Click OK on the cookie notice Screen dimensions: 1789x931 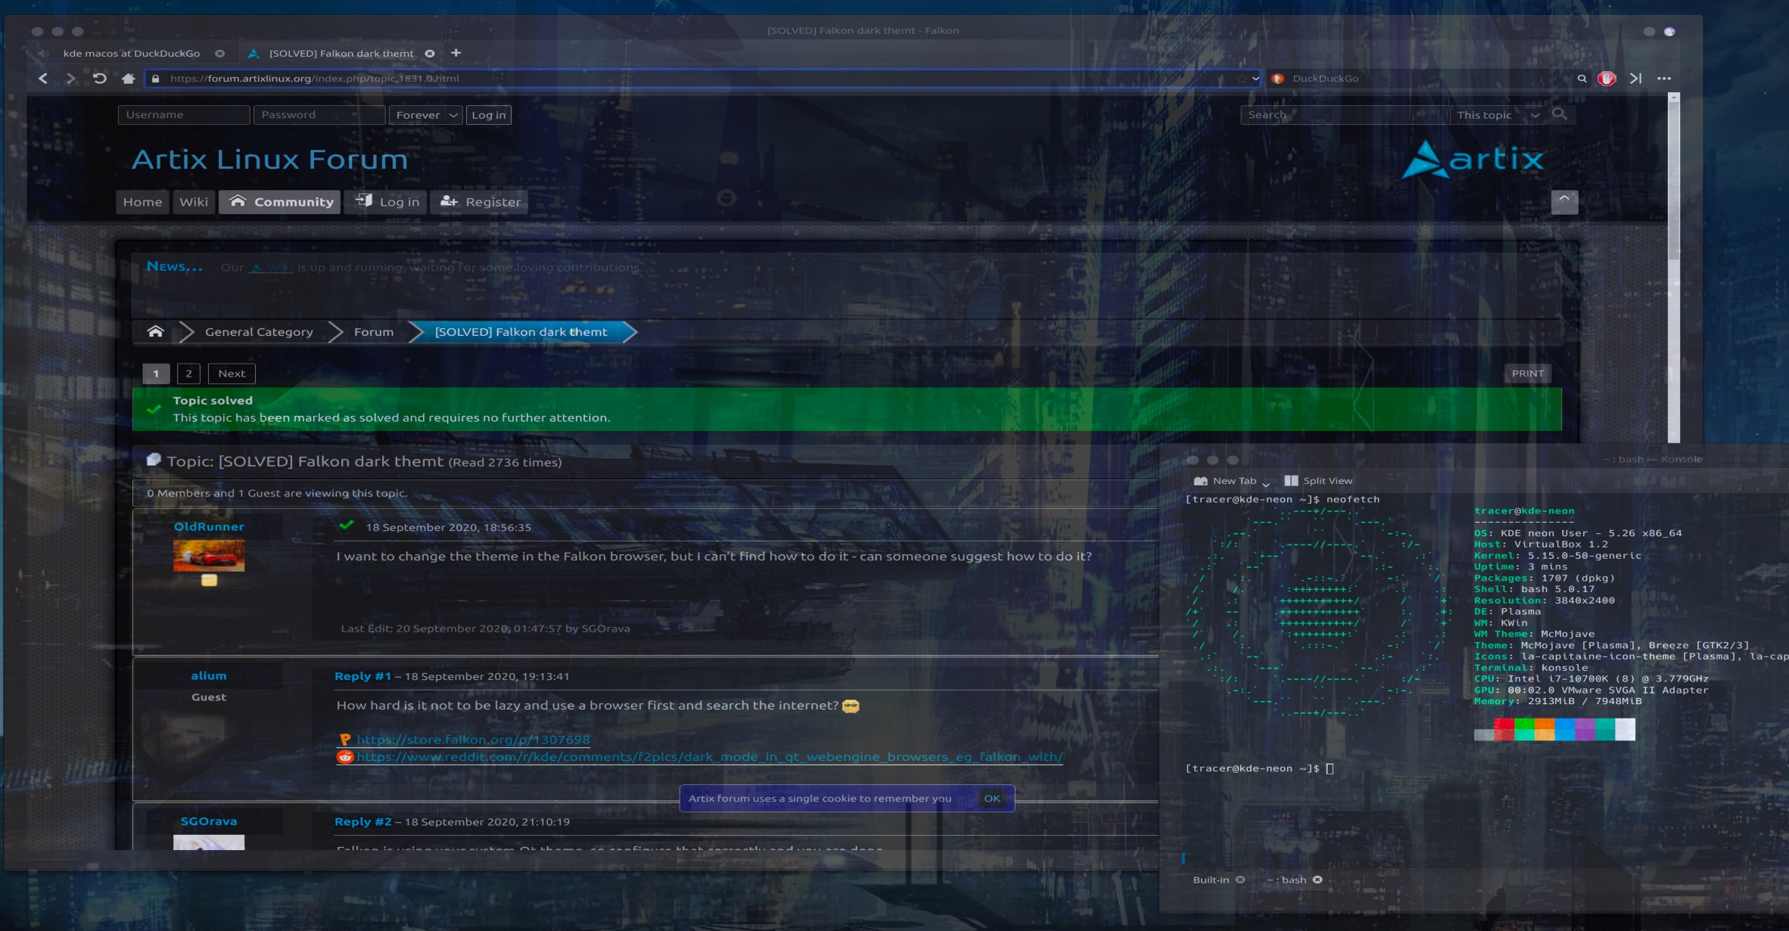[x=991, y=799]
